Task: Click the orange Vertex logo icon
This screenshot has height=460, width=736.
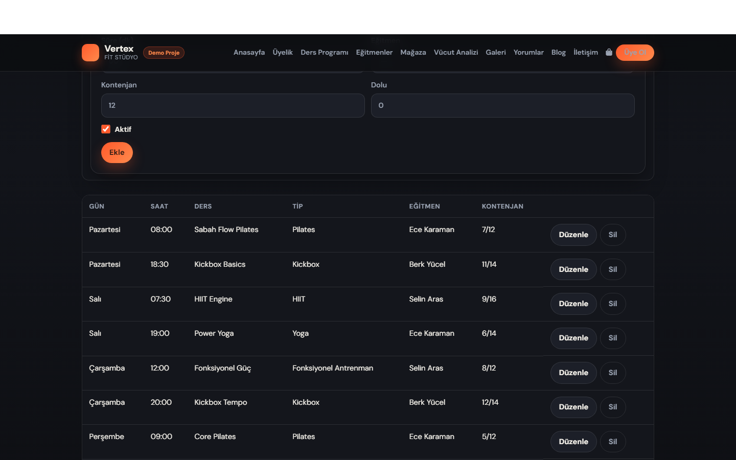Action: tap(90, 53)
